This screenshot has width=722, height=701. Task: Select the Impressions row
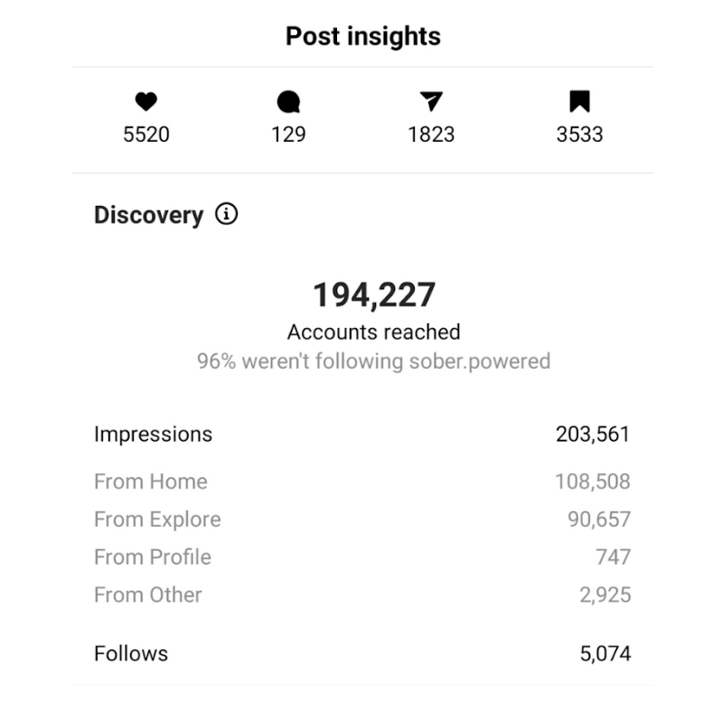(x=362, y=434)
